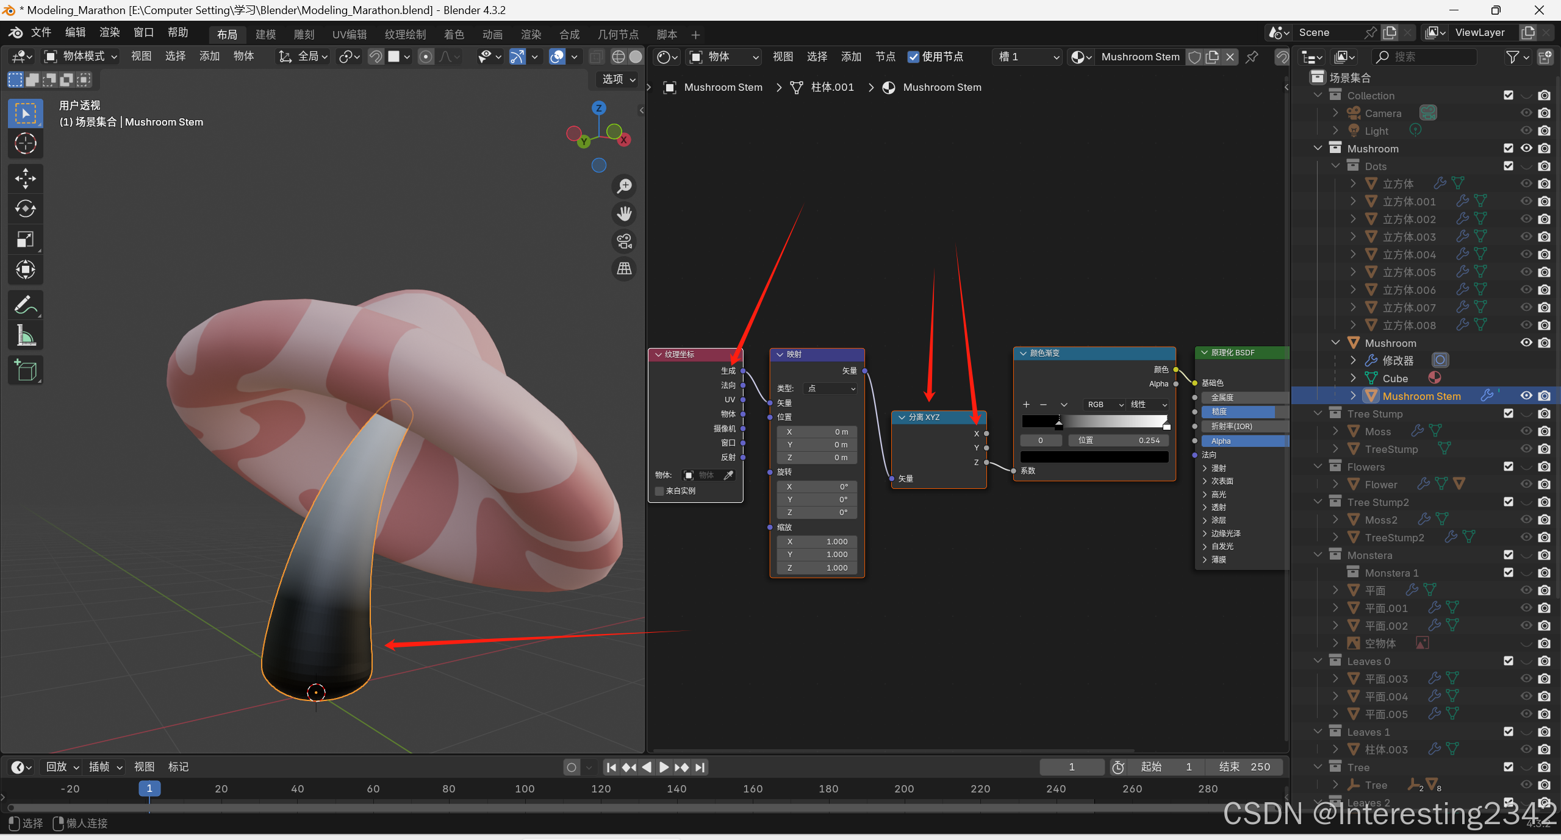Image resolution: width=1561 pixels, height=840 pixels.
Task: Switch to the 着色 workspace tab
Action: [x=453, y=35]
